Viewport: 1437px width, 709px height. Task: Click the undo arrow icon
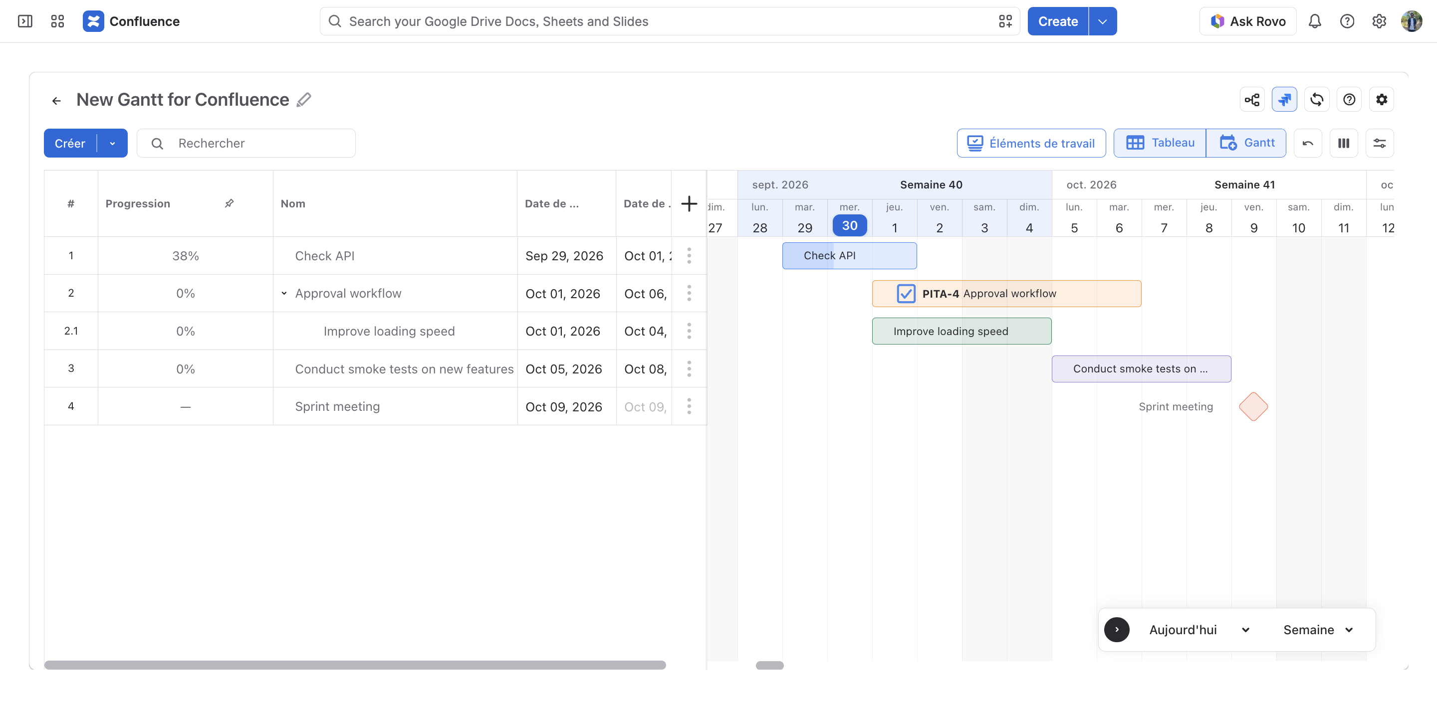click(x=1308, y=143)
